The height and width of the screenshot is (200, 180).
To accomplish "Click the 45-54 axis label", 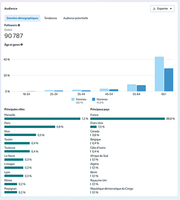I will click(x=109, y=94).
